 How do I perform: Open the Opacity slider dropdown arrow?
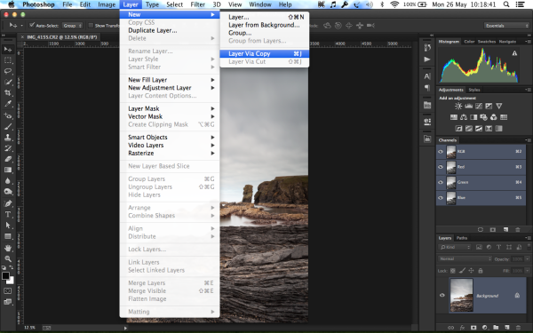527,259
